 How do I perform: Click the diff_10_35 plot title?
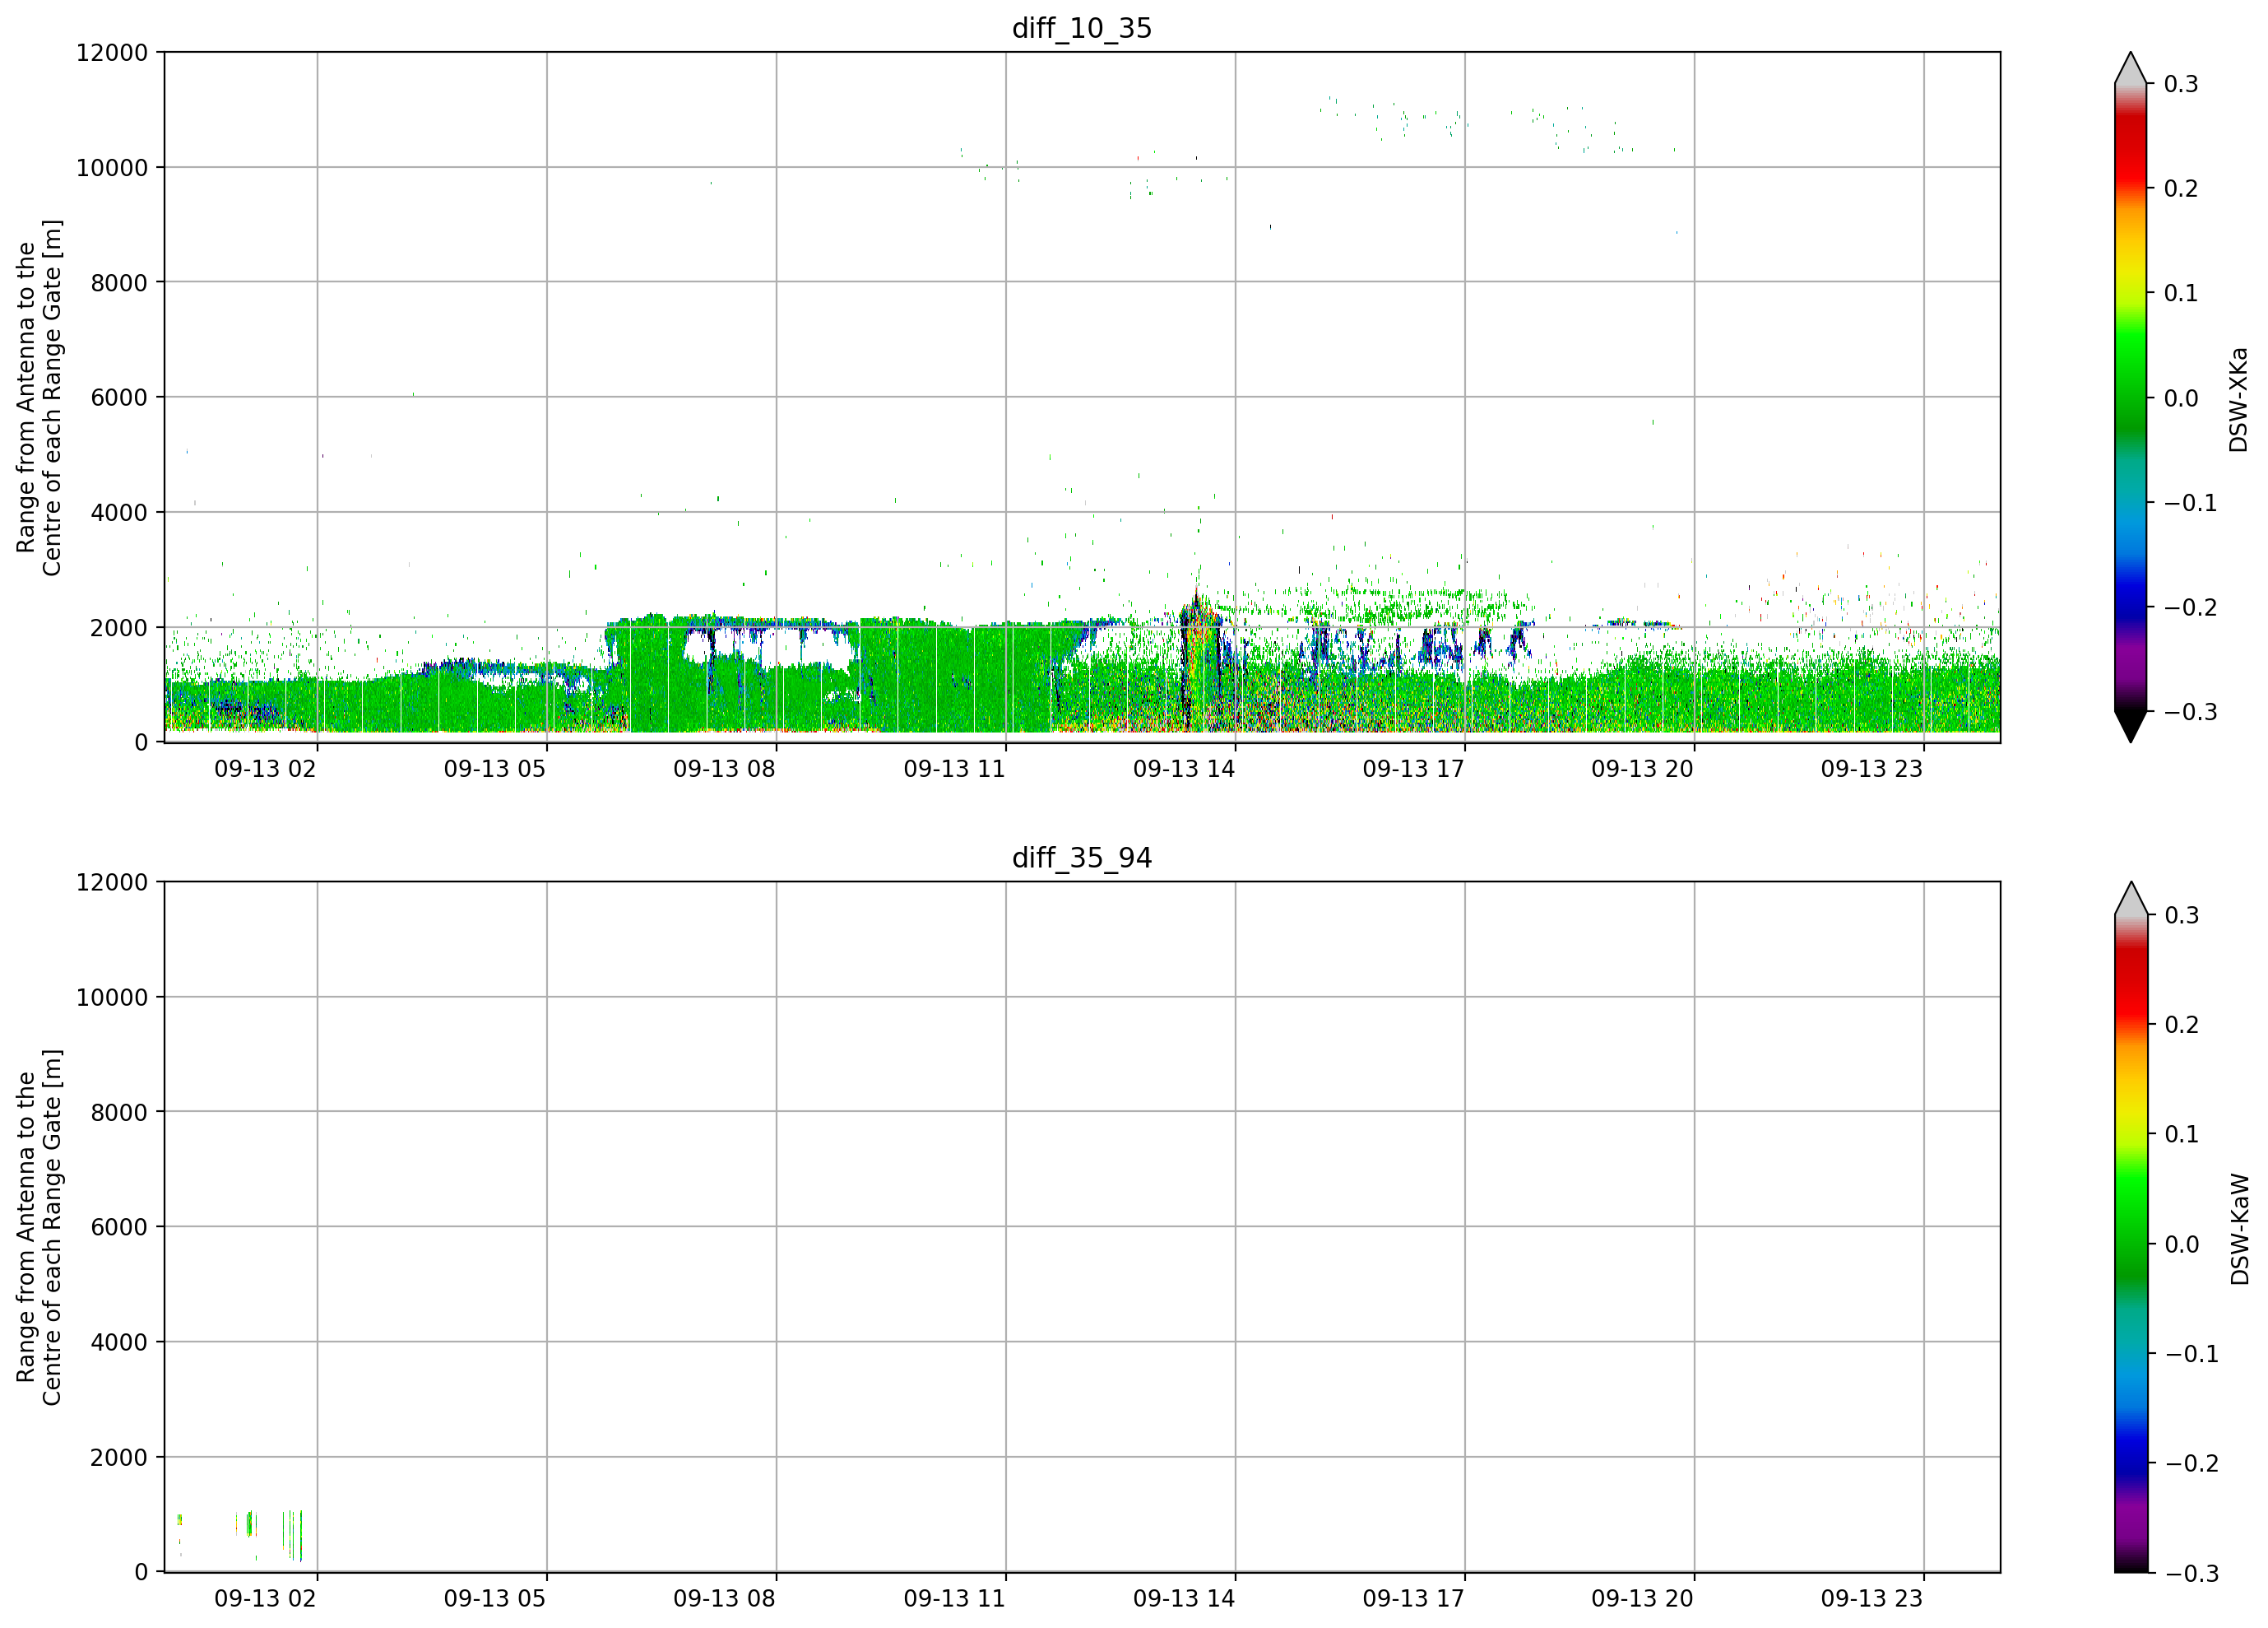click(1081, 28)
